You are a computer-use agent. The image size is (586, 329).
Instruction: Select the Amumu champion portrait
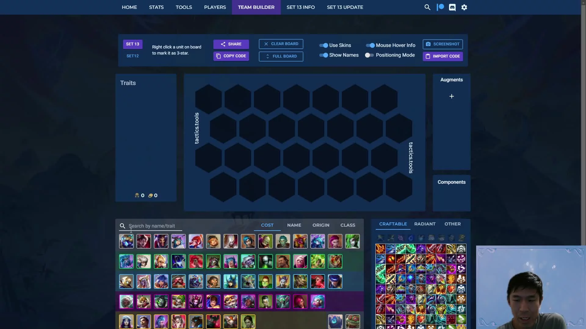126,241
